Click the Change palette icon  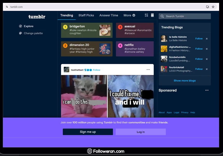(20, 33)
